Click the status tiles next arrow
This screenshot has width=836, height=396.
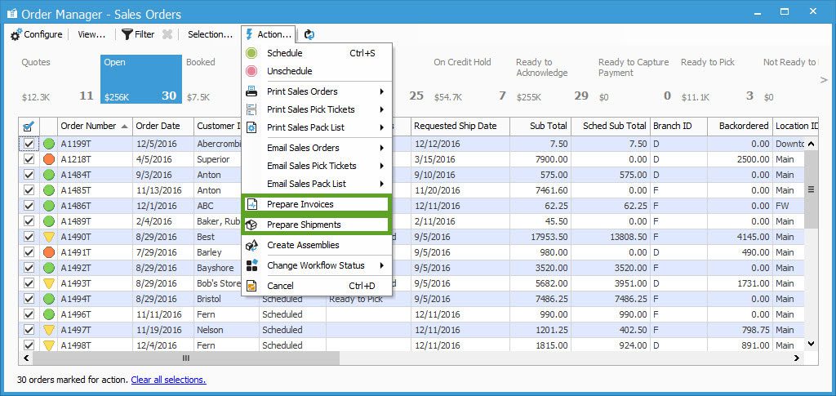[x=824, y=80]
